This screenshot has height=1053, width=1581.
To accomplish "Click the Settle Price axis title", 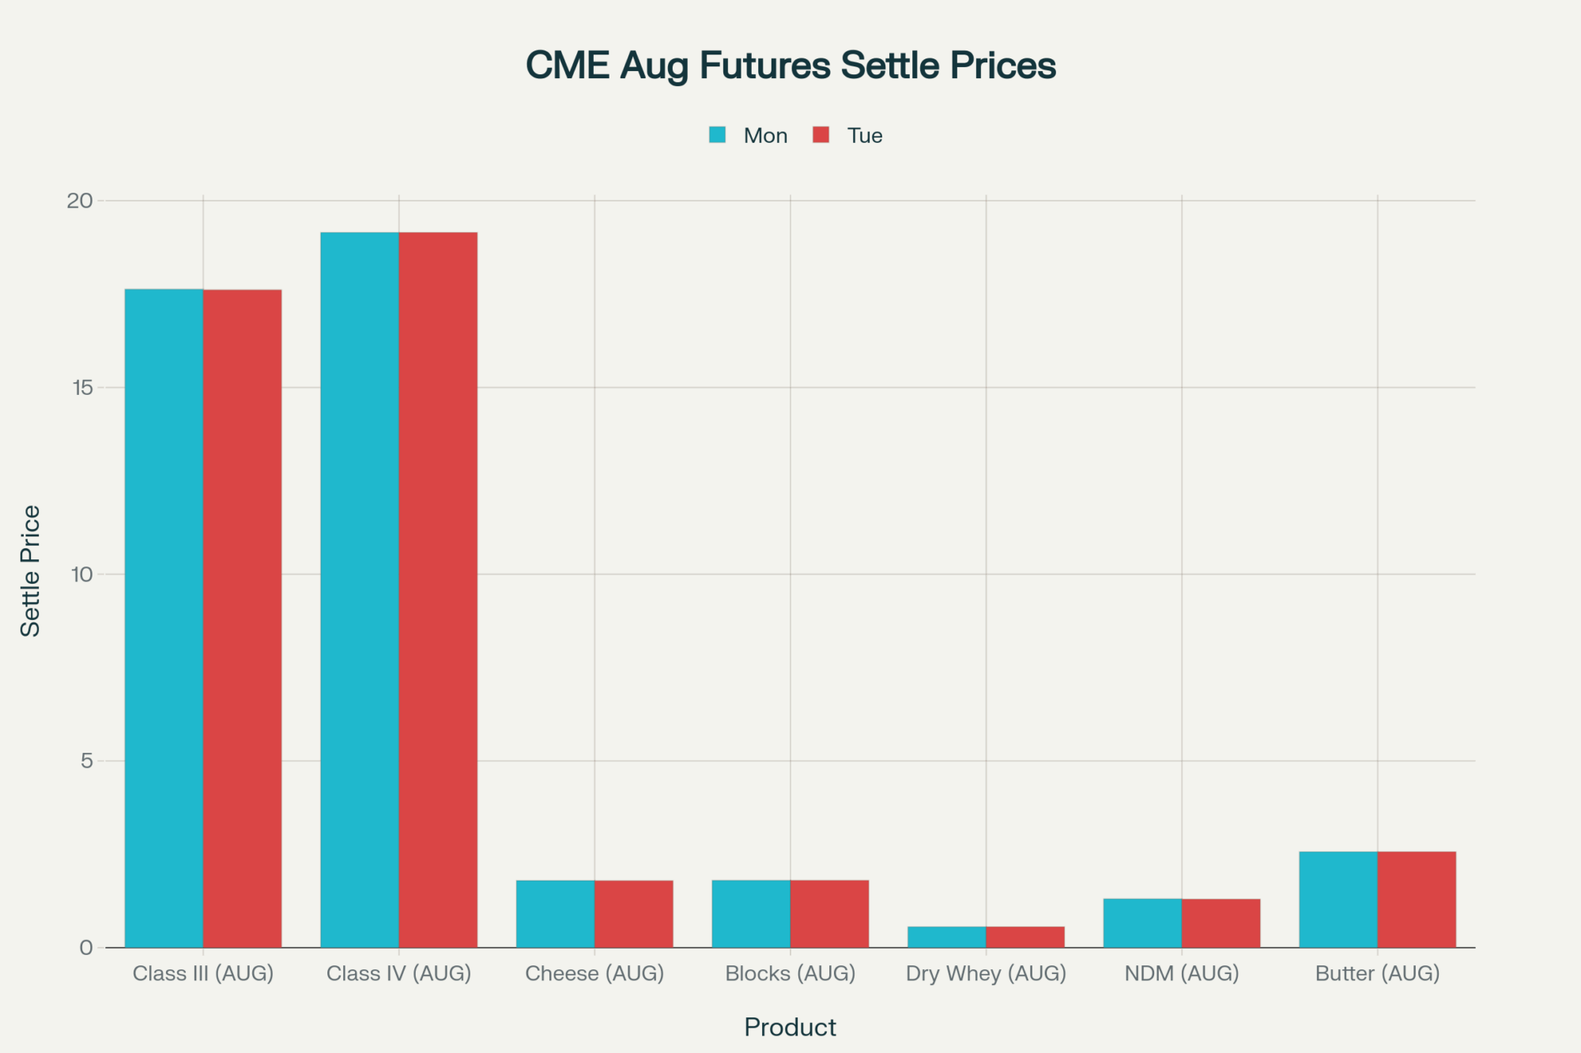I will tap(30, 570).
